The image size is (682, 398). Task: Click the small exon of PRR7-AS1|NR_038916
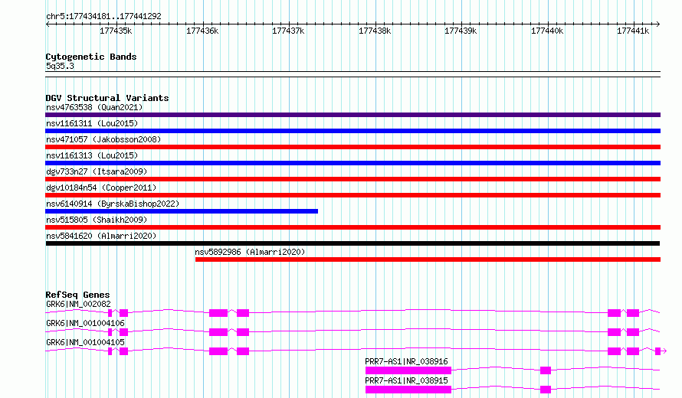click(x=546, y=370)
